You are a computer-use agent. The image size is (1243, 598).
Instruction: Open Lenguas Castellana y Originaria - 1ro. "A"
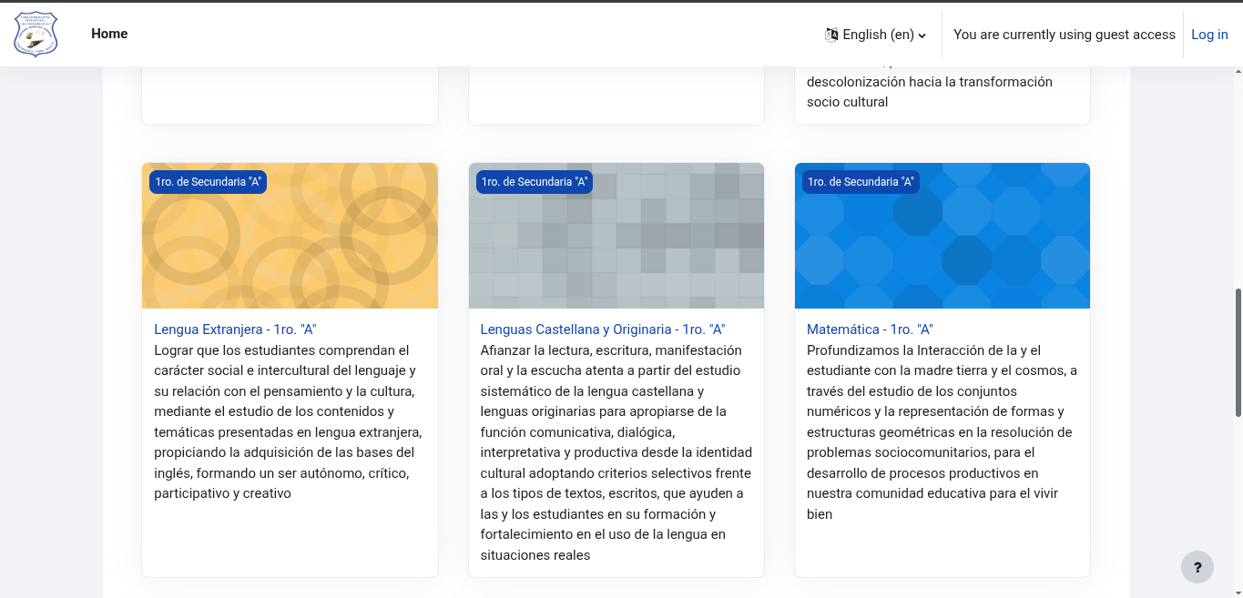click(x=603, y=329)
